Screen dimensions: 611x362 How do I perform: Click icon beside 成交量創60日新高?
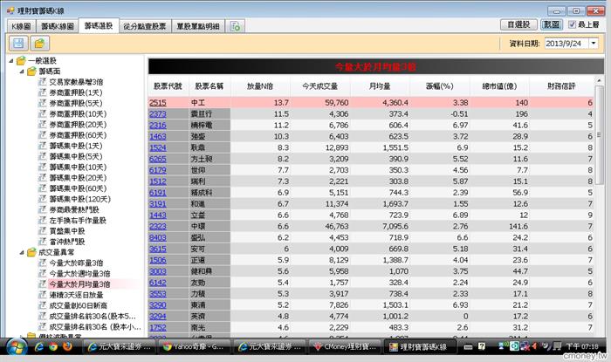pos(43,305)
